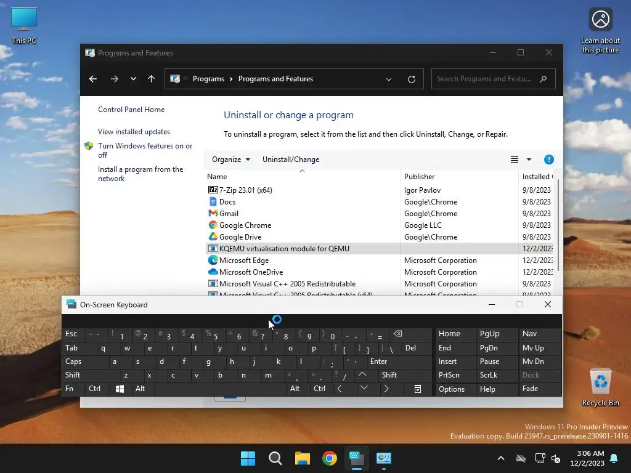Click the change view list icon
Image resolution: width=631 pixels, height=473 pixels.
(x=515, y=160)
